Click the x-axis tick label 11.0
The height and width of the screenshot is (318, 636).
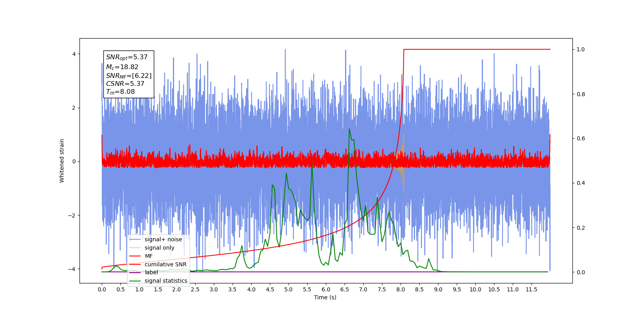pyautogui.click(x=513, y=289)
